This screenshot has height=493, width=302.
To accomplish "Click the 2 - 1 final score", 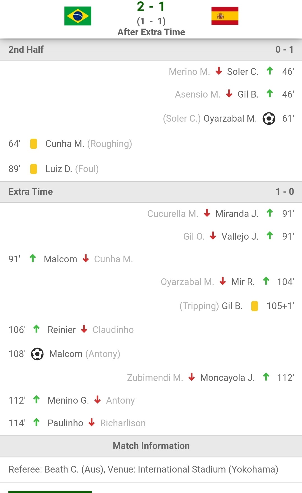I will click(151, 7).
